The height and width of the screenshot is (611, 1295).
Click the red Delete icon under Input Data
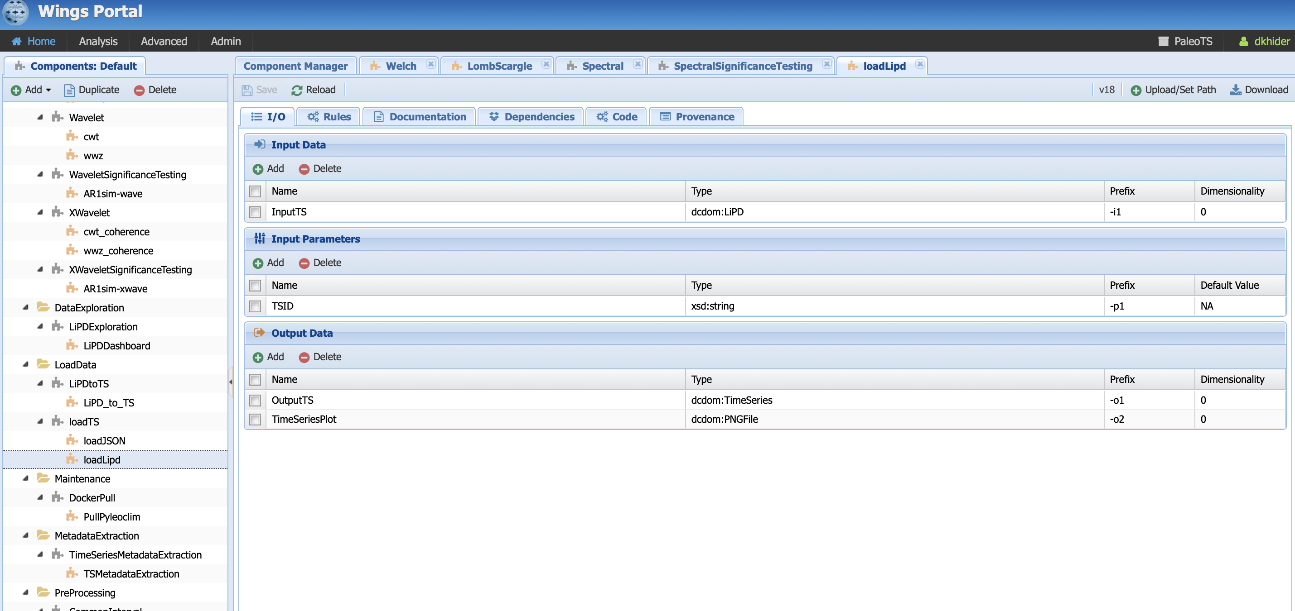304,169
